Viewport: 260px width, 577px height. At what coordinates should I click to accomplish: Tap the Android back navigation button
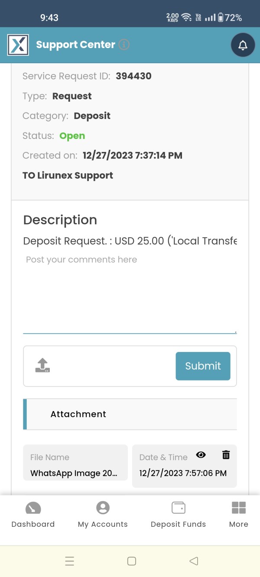[194, 561]
